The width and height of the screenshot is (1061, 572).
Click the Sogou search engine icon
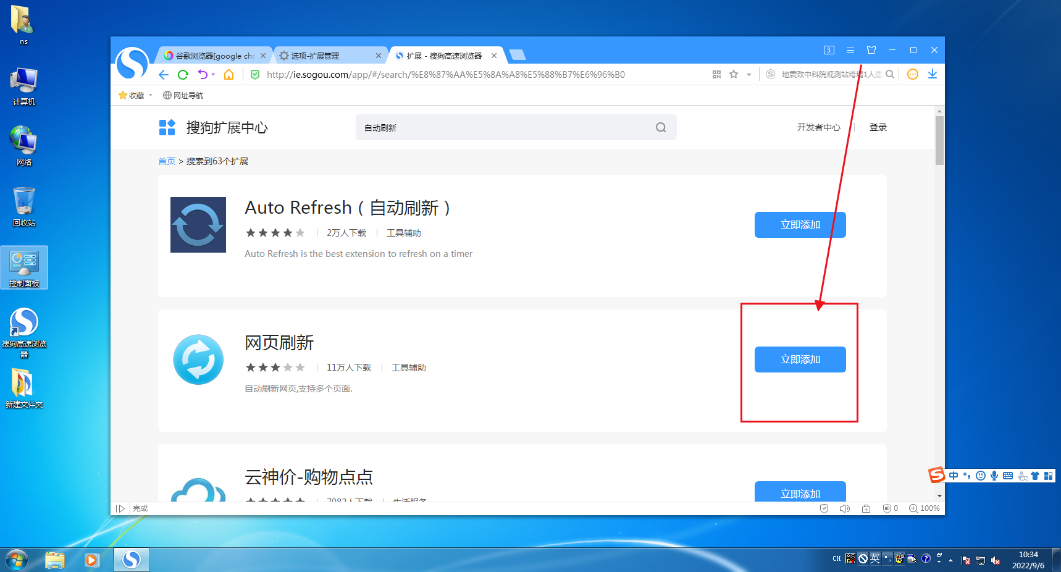(x=771, y=75)
